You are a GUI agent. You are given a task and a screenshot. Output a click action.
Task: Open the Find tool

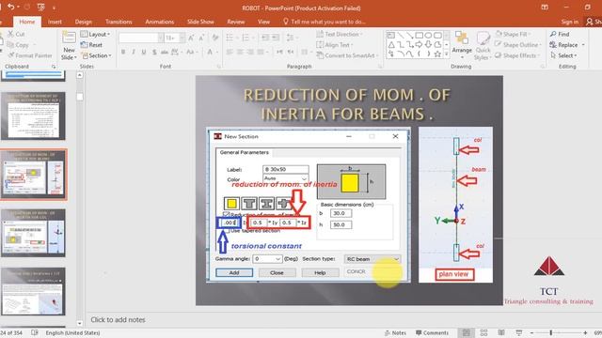point(560,34)
